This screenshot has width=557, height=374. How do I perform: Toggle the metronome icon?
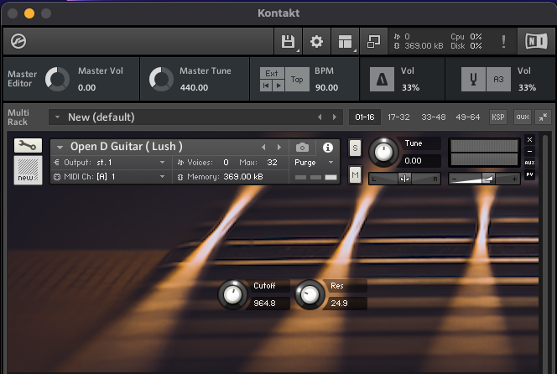pyautogui.click(x=382, y=79)
